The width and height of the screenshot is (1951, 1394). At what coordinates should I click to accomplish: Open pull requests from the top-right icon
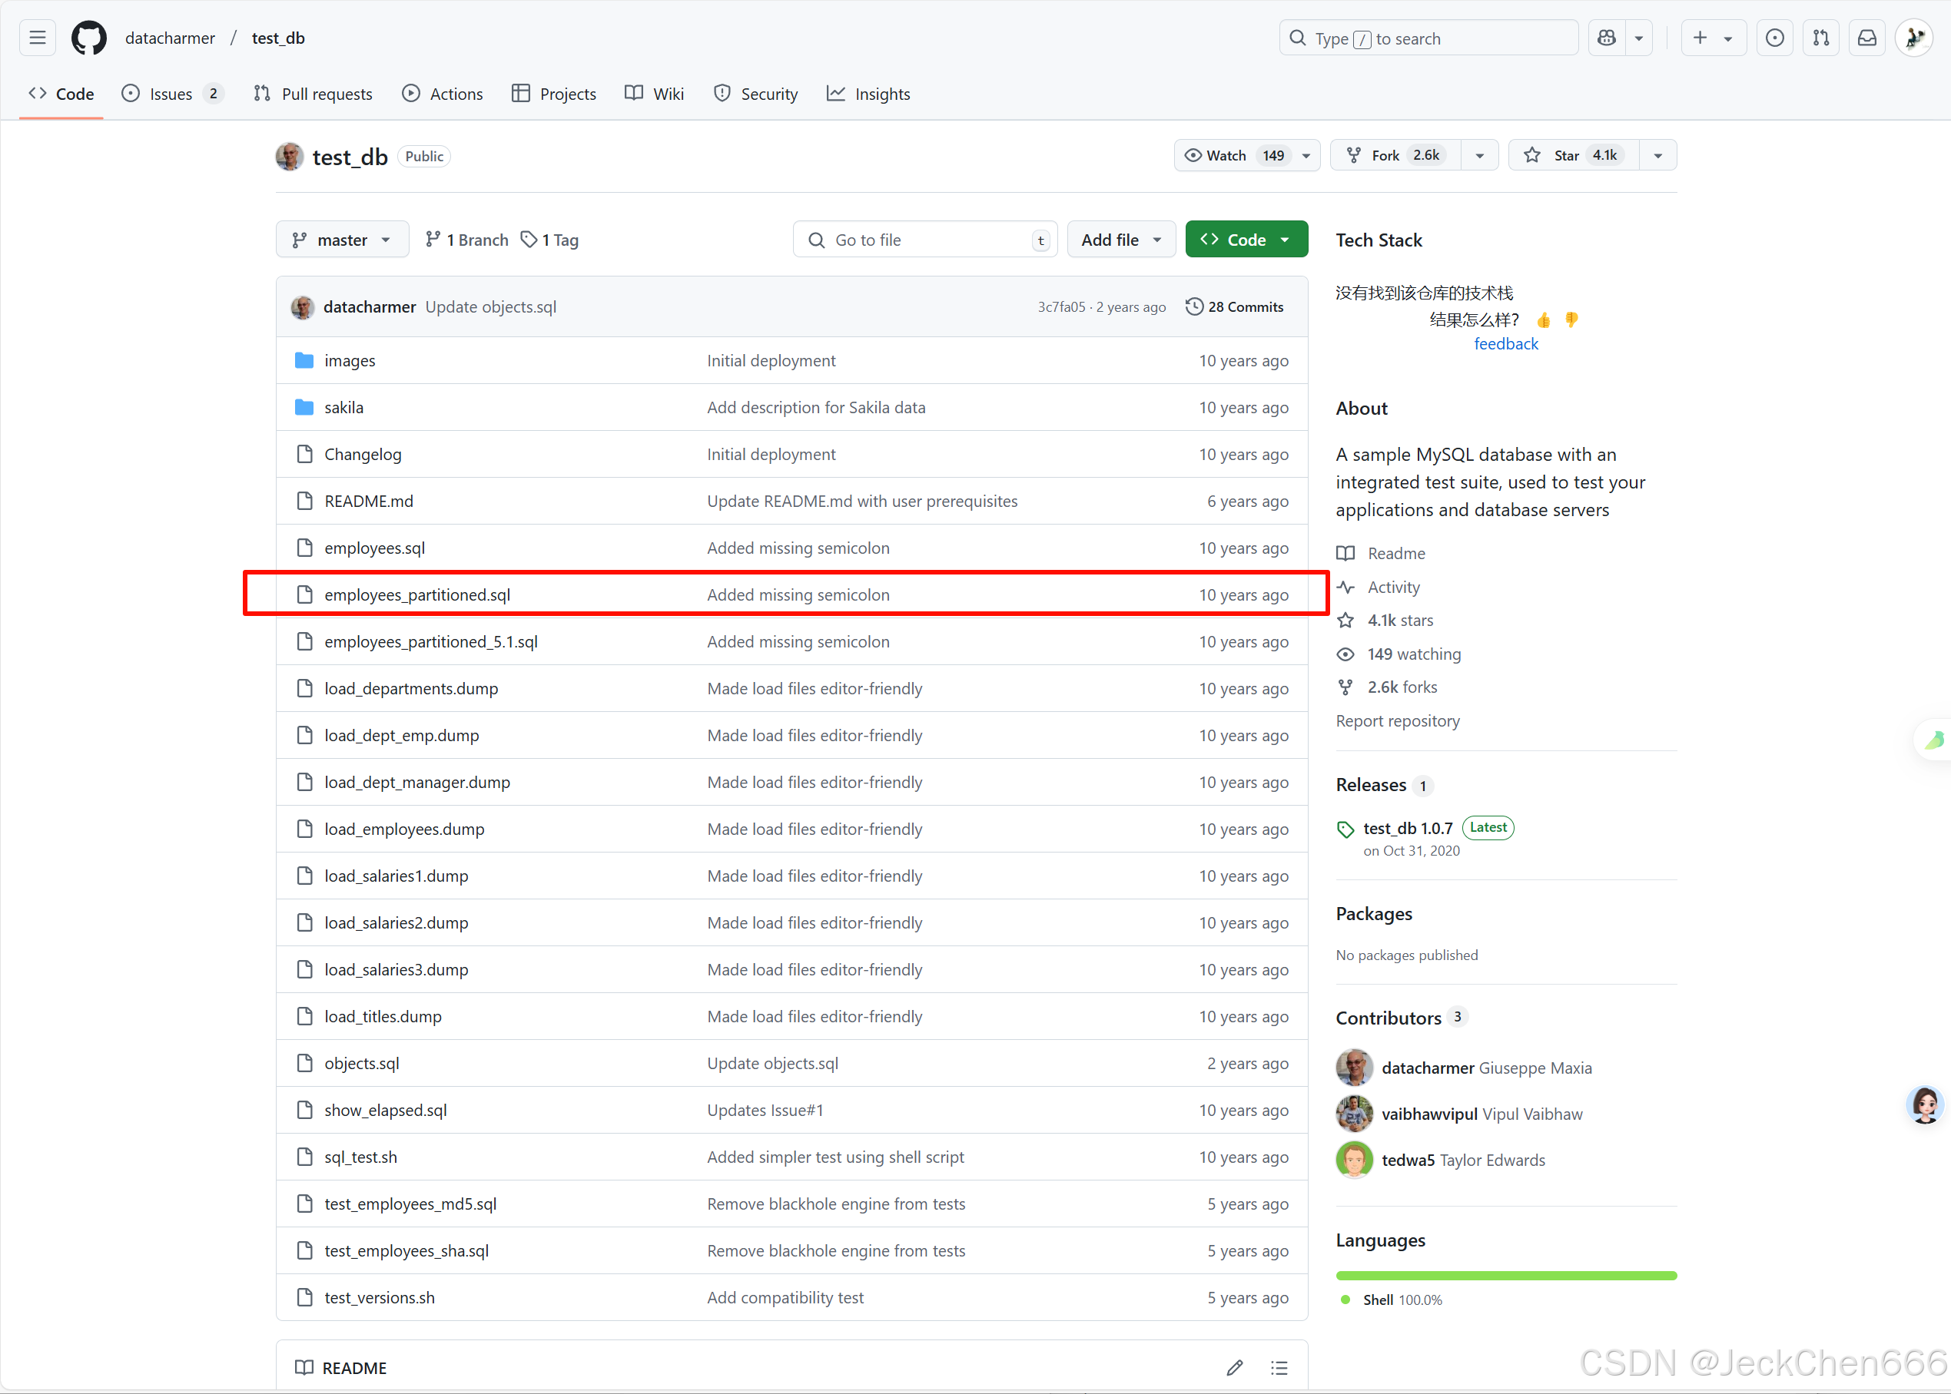pyautogui.click(x=1820, y=37)
